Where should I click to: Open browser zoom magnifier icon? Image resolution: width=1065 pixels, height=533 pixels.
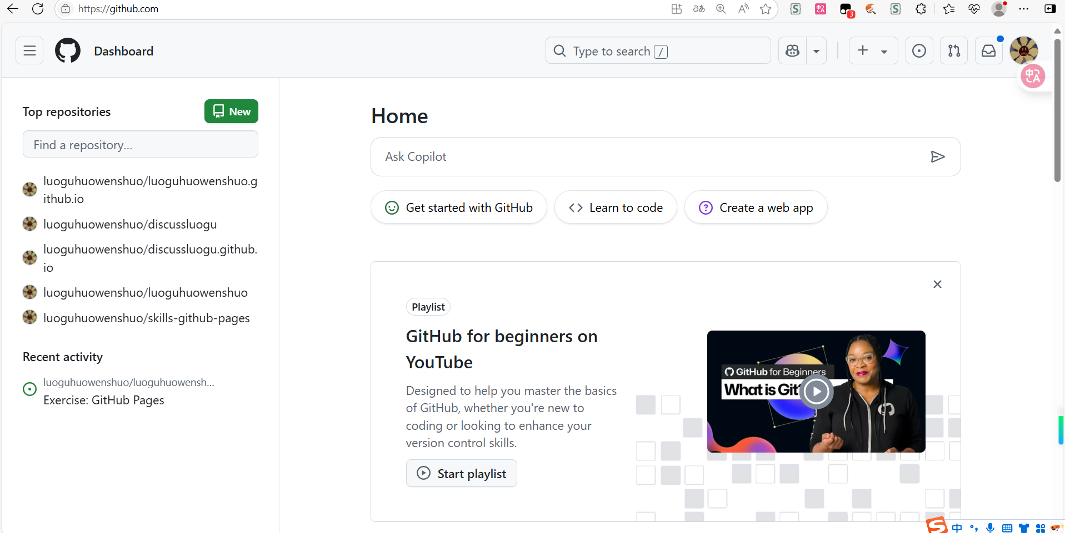click(721, 9)
